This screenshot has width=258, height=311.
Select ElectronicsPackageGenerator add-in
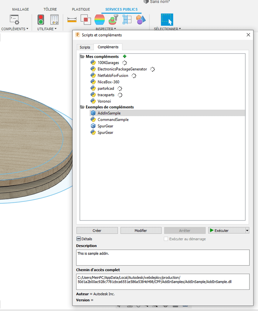pos(122,69)
